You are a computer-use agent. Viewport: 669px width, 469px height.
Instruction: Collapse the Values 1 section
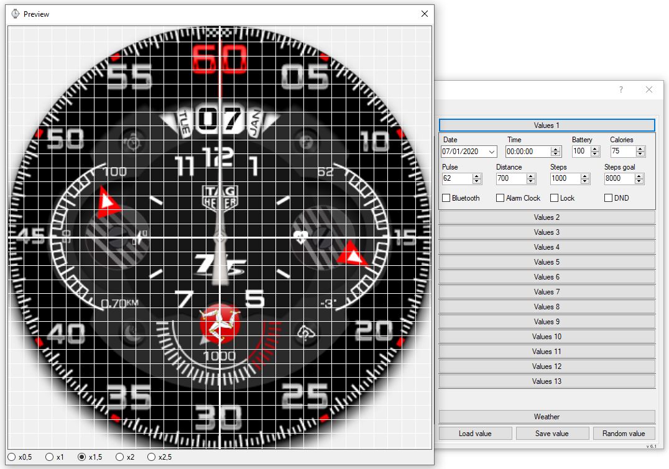click(x=547, y=125)
